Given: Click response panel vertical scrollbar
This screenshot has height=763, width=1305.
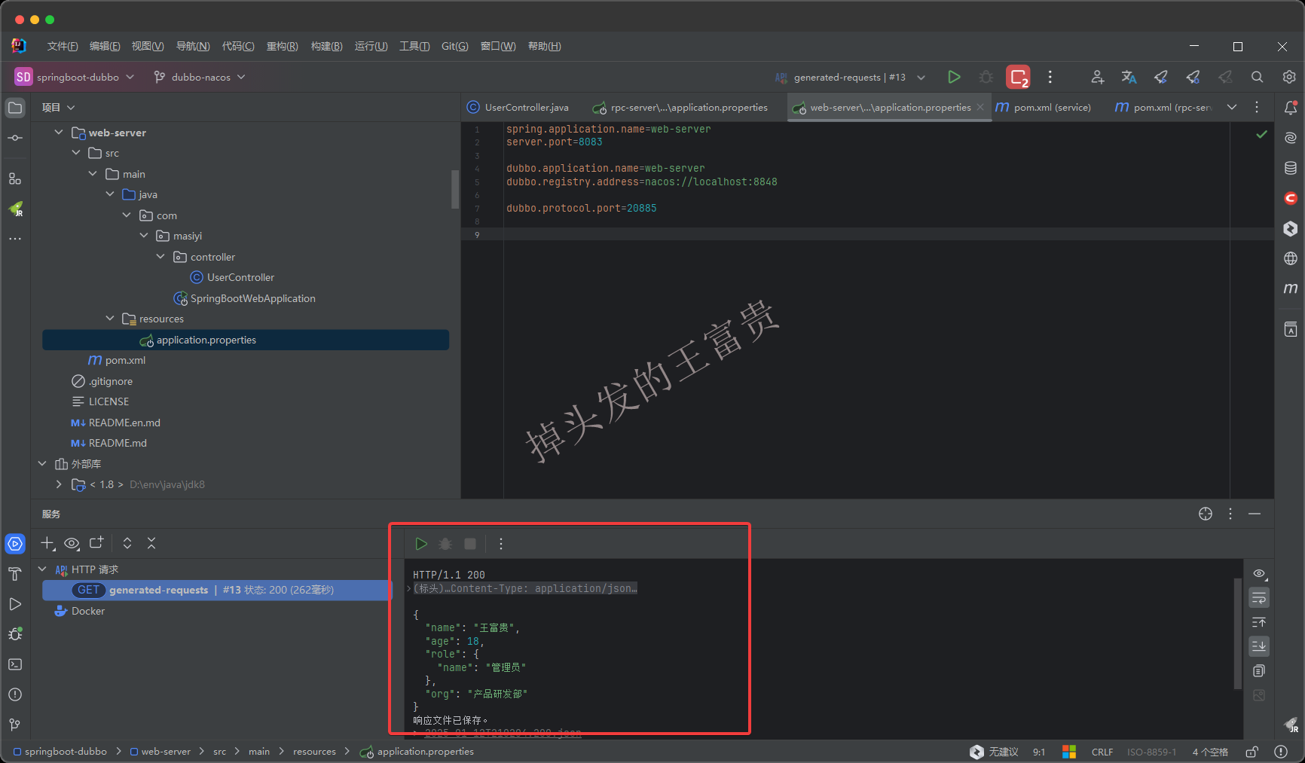Looking at the screenshot, I should tap(1237, 633).
